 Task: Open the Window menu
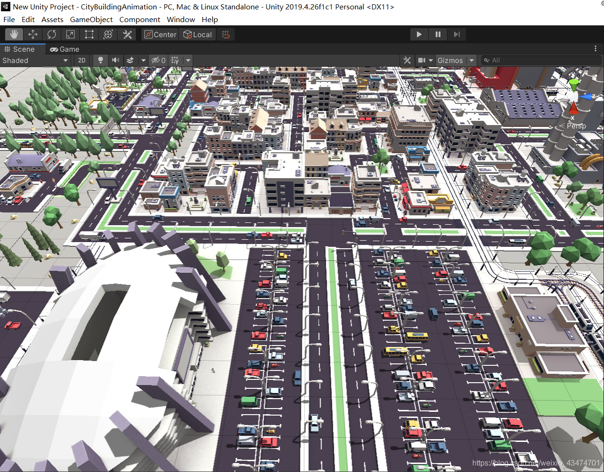[181, 19]
